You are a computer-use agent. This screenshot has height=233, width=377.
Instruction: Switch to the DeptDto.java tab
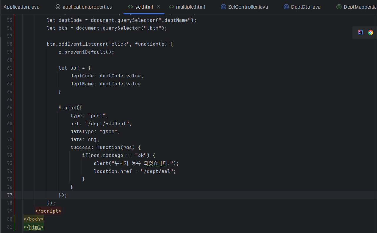[x=302, y=7]
